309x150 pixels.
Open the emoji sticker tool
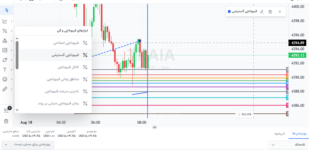(5, 79)
